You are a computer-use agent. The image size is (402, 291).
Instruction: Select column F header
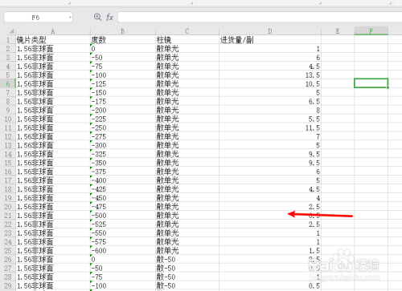371,31
